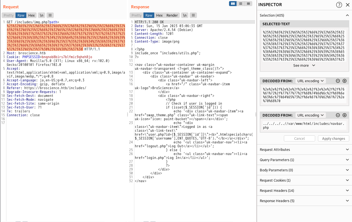Open Hex tab in Request panel
This screenshot has height=222, width=352.
32,15
